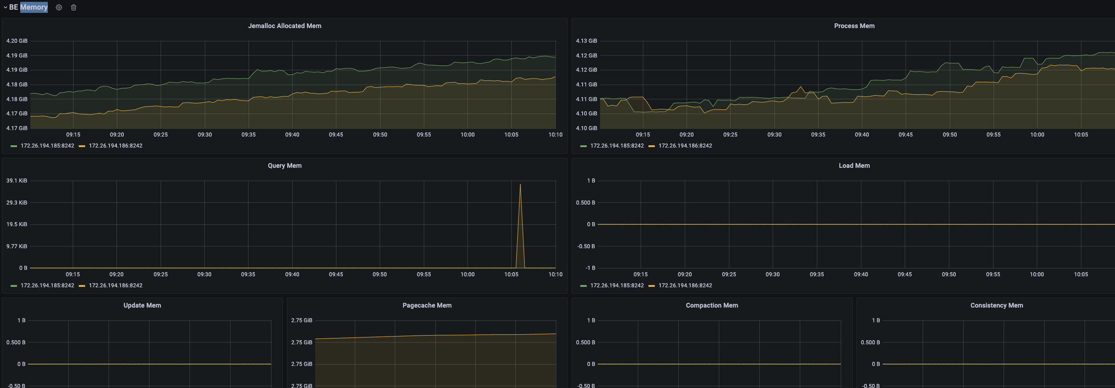Open row options gear next to BE Memory
This screenshot has width=1115, height=388.
coord(59,7)
